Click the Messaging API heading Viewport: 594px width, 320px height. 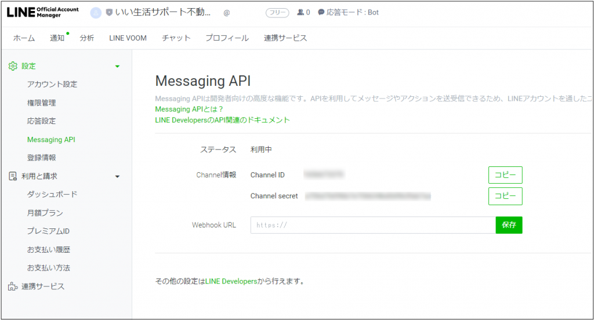202,81
